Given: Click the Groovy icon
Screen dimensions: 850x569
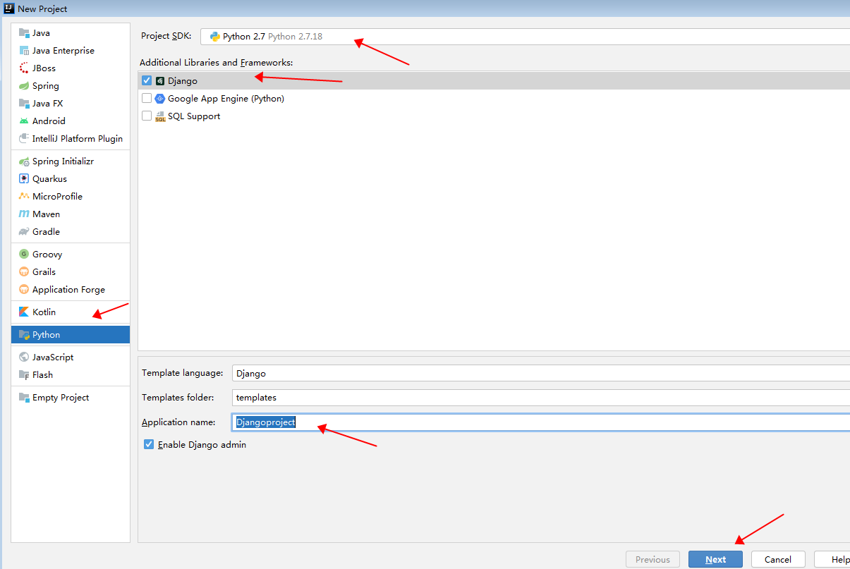Looking at the screenshot, I should click(24, 255).
